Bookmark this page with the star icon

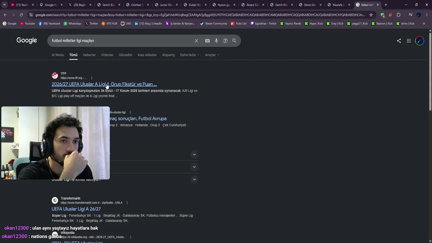(371, 15)
